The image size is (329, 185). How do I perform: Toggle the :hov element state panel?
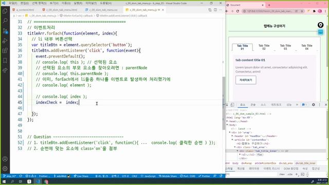point(282,174)
